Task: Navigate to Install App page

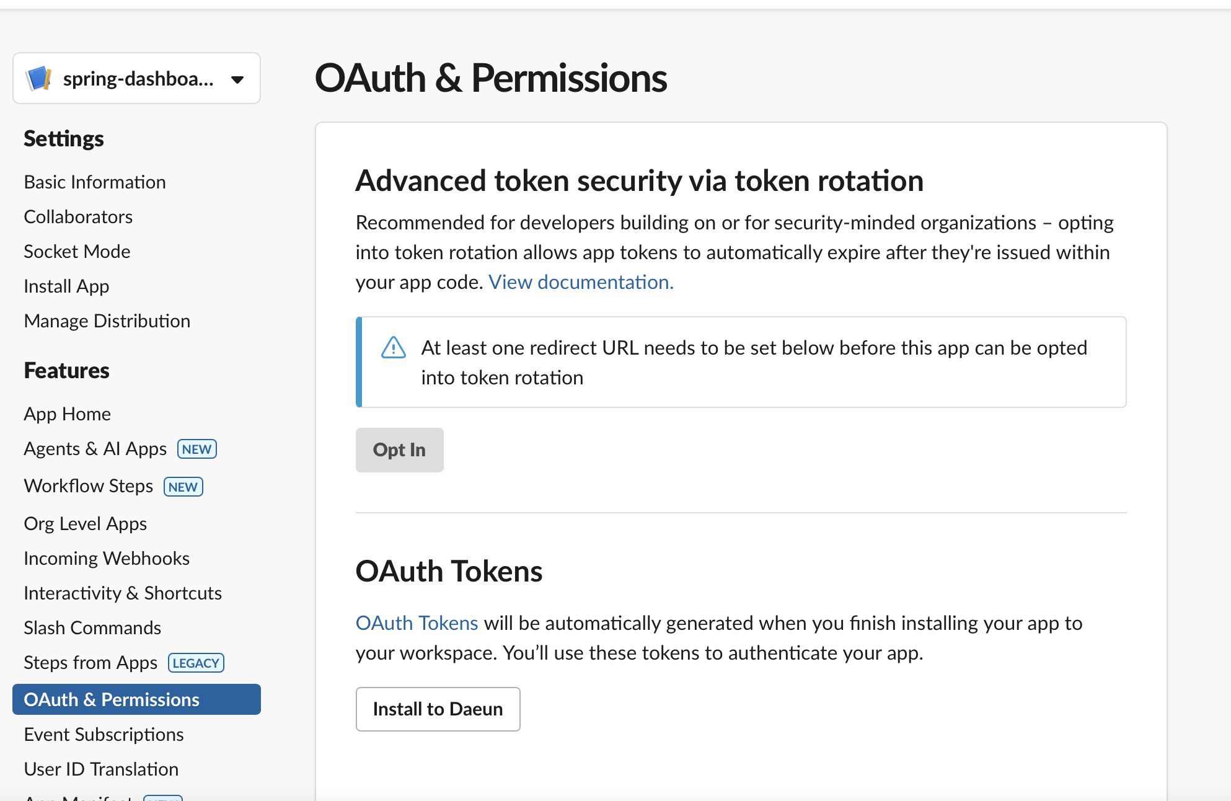Action: pyautogui.click(x=66, y=286)
